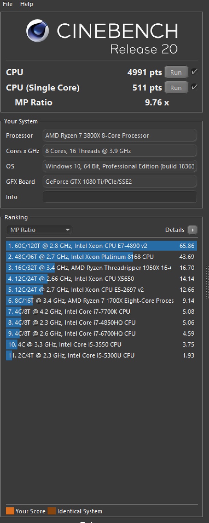Select the Intel Core i5-3550 row
209x523 pixels.
click(102, 344)
